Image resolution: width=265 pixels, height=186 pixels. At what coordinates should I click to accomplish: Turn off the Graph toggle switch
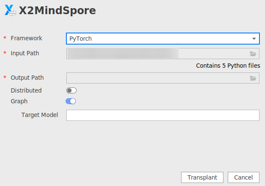pyautogui.click(x=71, y=101)
